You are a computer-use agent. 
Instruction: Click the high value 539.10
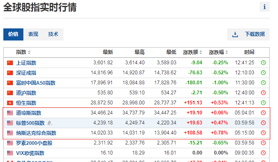(137, 93)
